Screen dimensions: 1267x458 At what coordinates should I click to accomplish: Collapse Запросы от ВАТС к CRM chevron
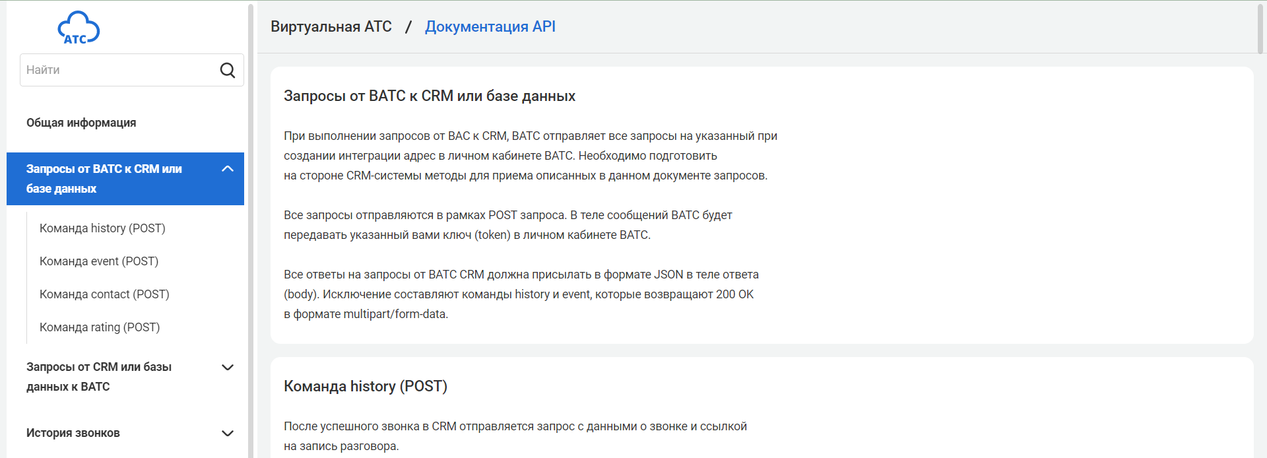(228, 169)
